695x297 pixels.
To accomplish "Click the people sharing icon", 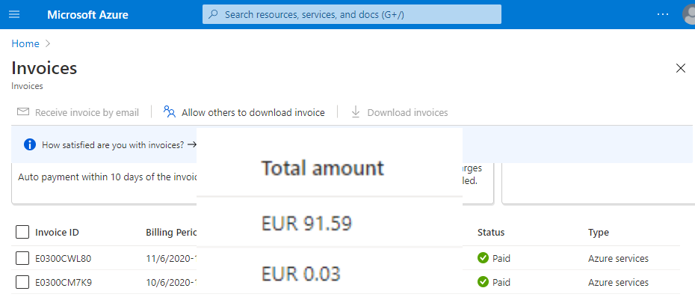I will (x=170, y=112).
